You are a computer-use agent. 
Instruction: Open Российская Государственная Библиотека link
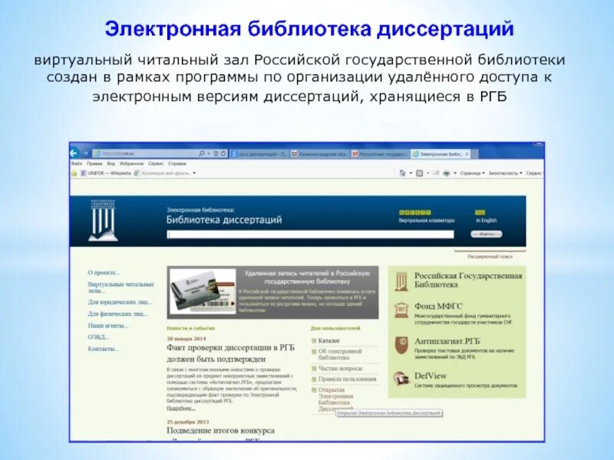point(468,280)
